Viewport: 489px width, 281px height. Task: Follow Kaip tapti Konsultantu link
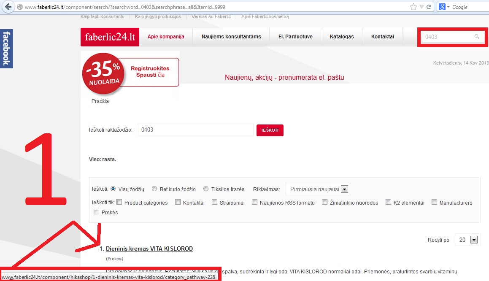point(103,16)
